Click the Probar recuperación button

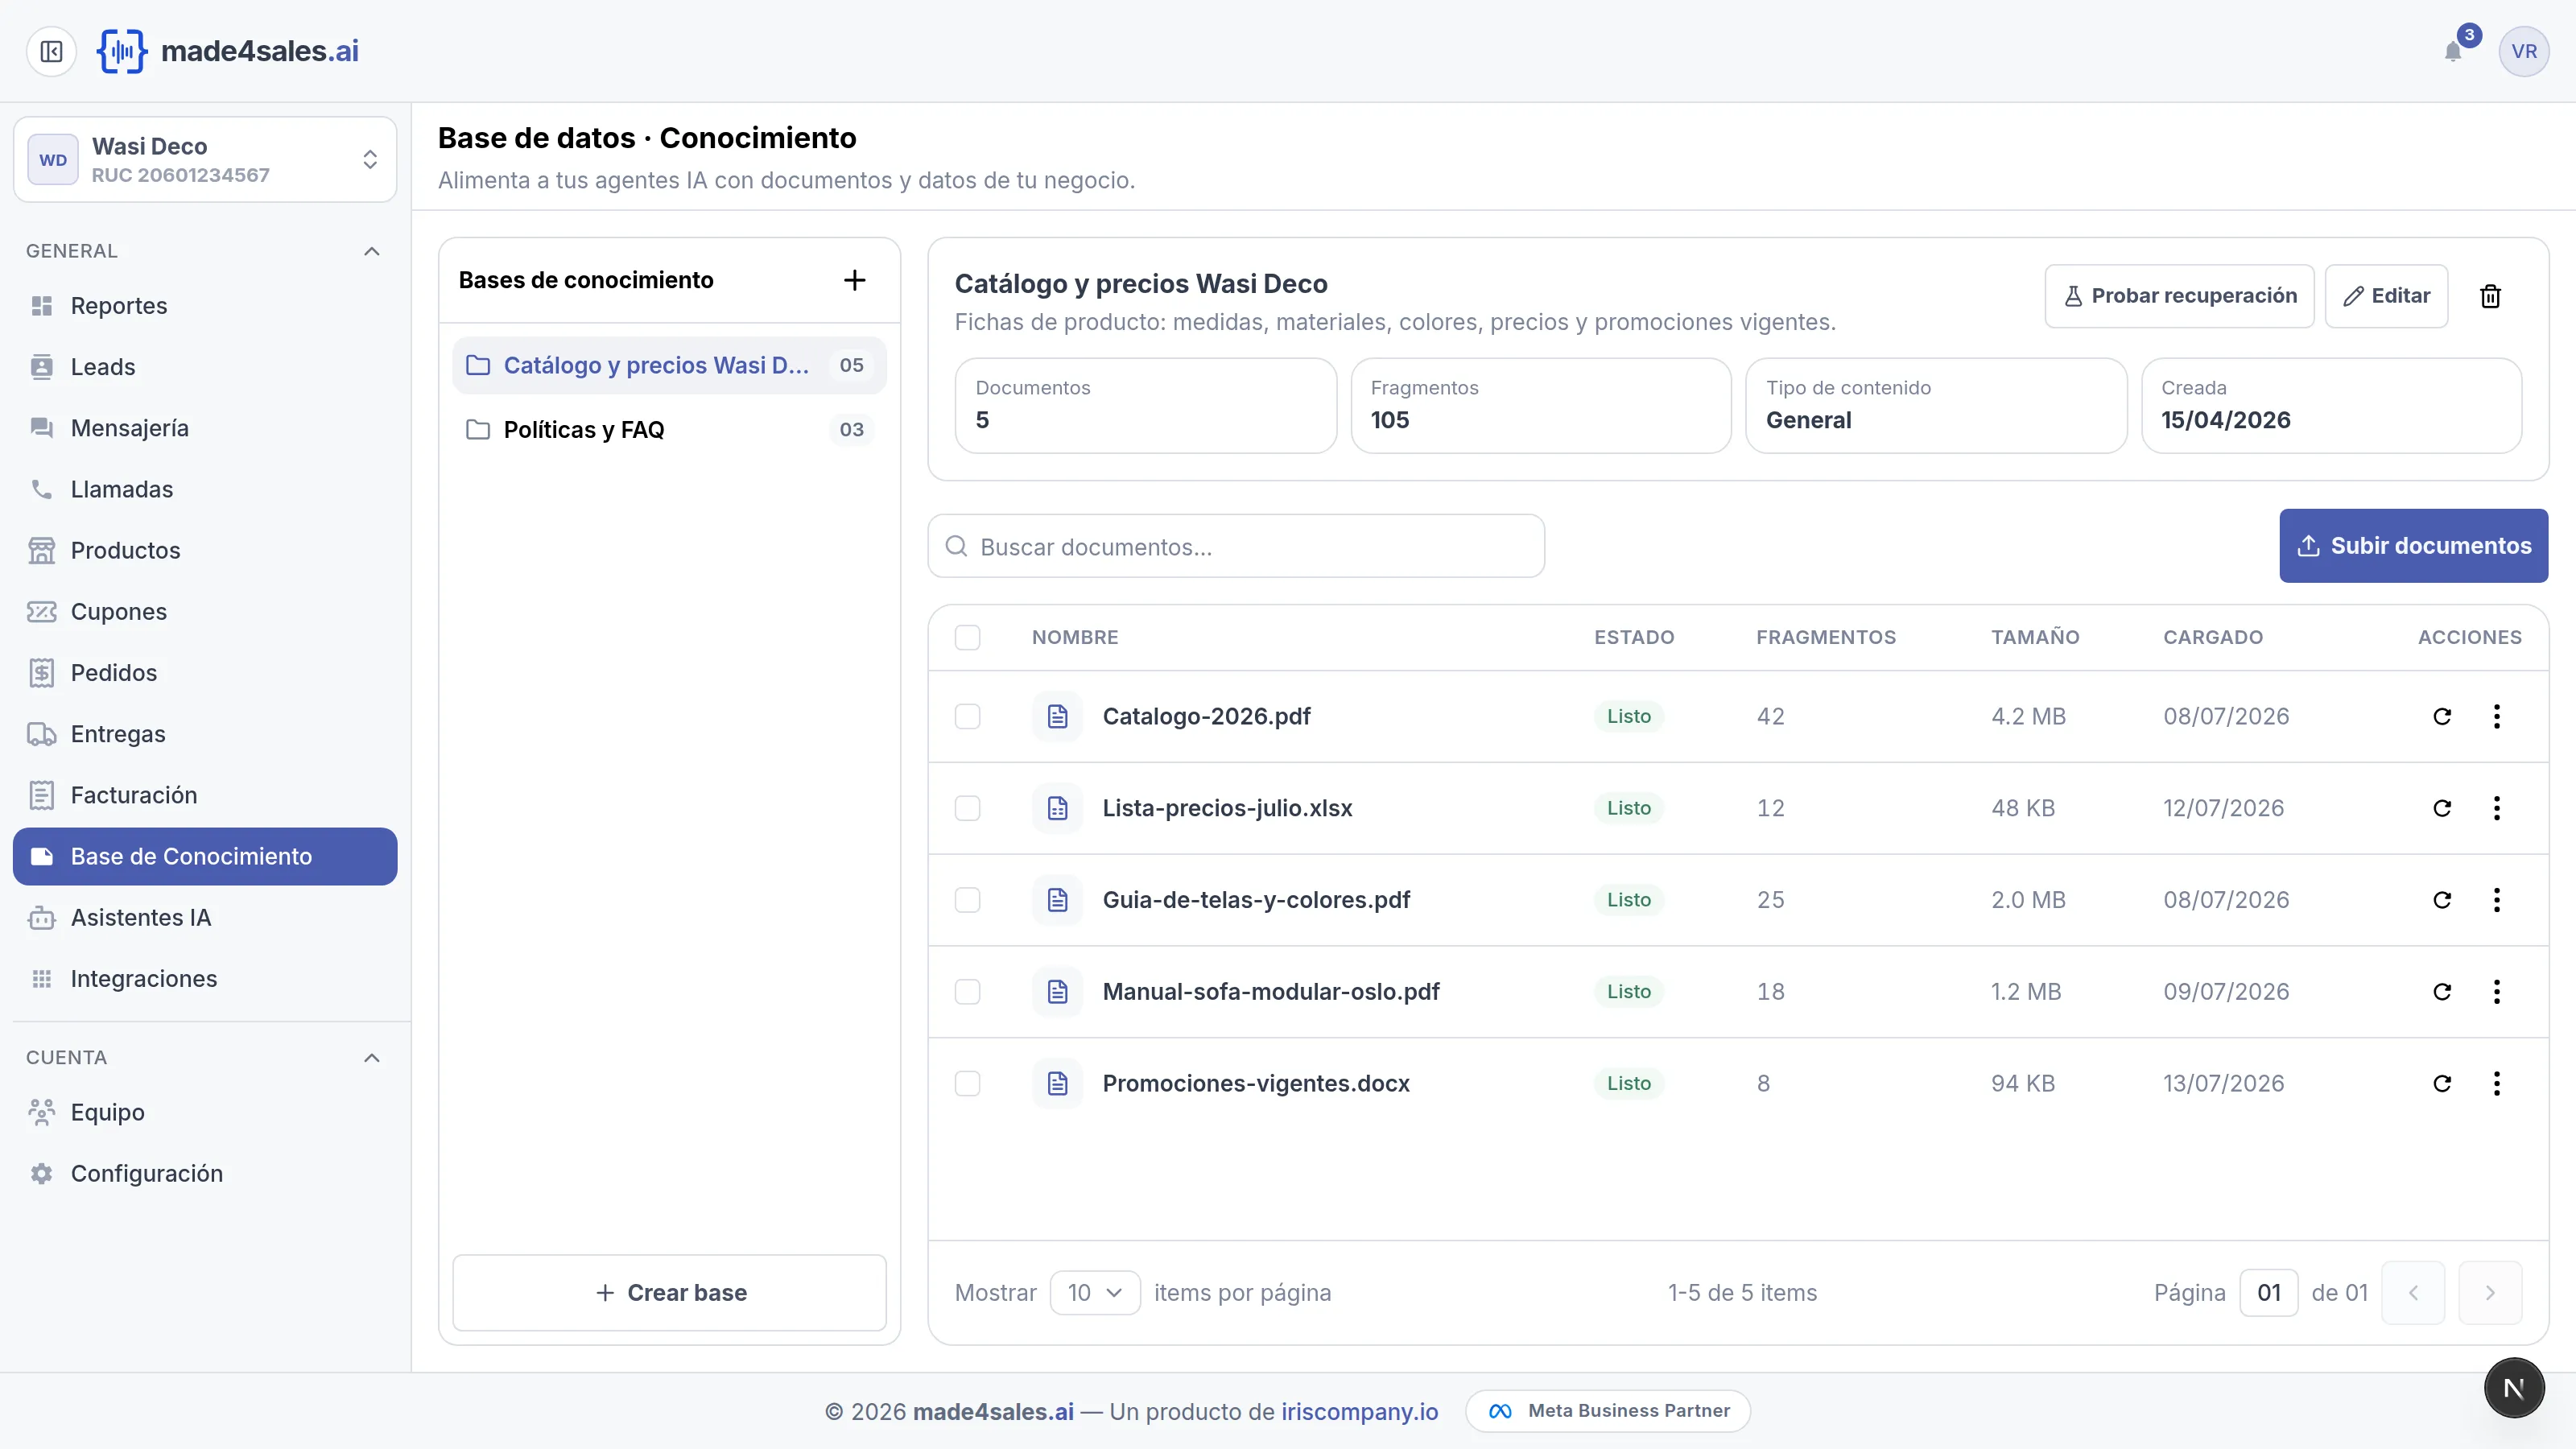(x=2179, y=296)
